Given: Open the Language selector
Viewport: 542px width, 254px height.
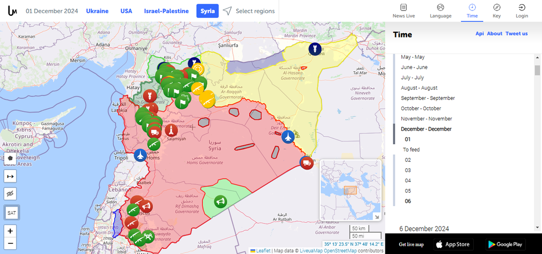Looking at the screenshot, I should click(x=440, y=11).
